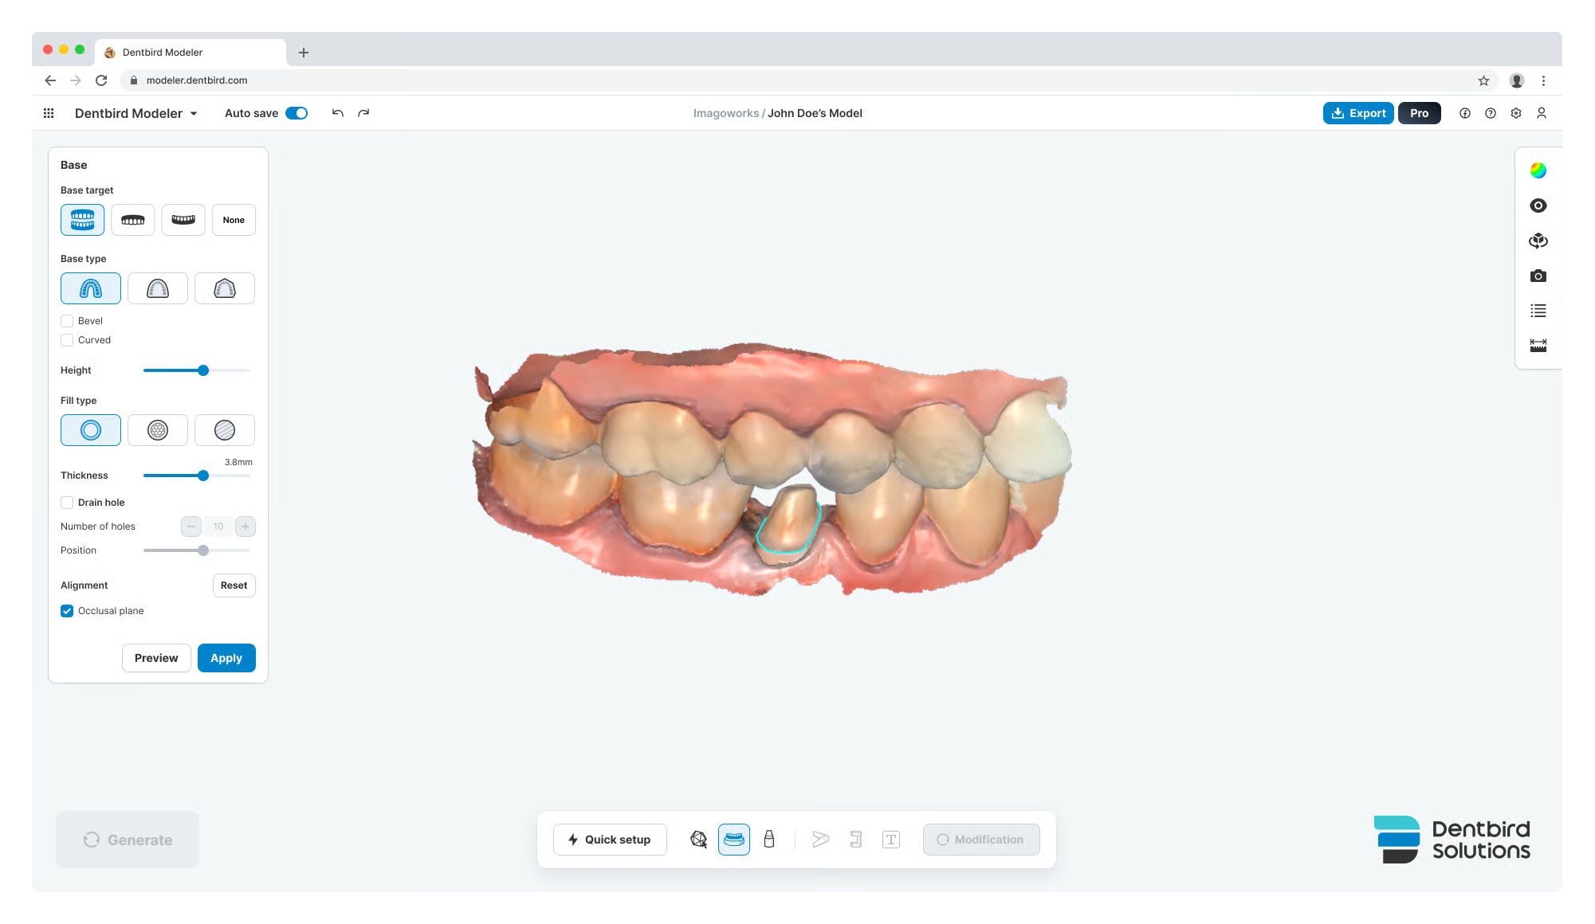Select both jaws base target icon
The image size is (1595, 924).
coord(82,220)
